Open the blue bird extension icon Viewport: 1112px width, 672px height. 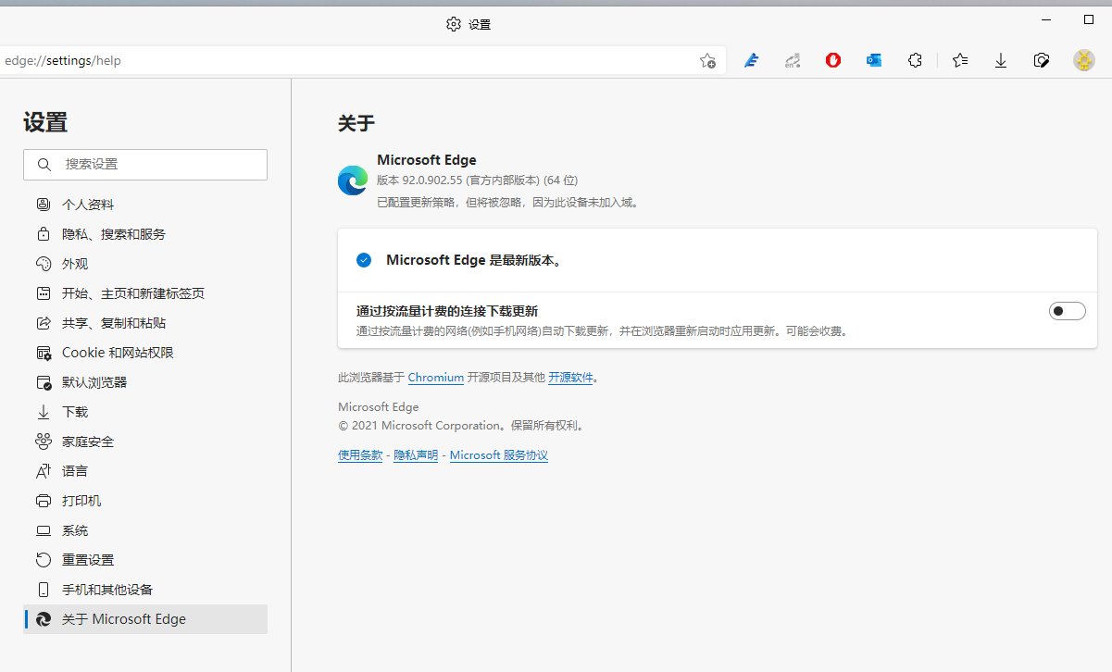point(751,61)
